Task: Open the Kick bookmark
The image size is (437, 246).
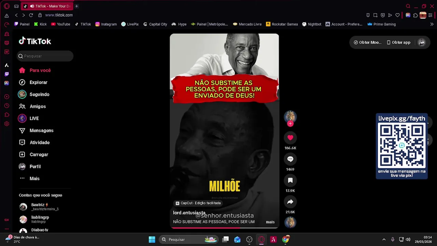Action: pos(40,24)
